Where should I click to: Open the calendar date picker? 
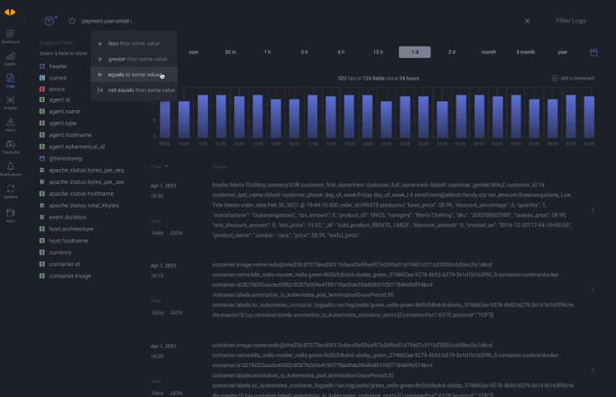point(594,52)
